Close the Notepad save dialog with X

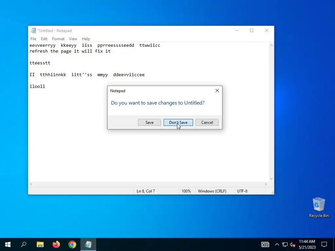click(217, 91)
